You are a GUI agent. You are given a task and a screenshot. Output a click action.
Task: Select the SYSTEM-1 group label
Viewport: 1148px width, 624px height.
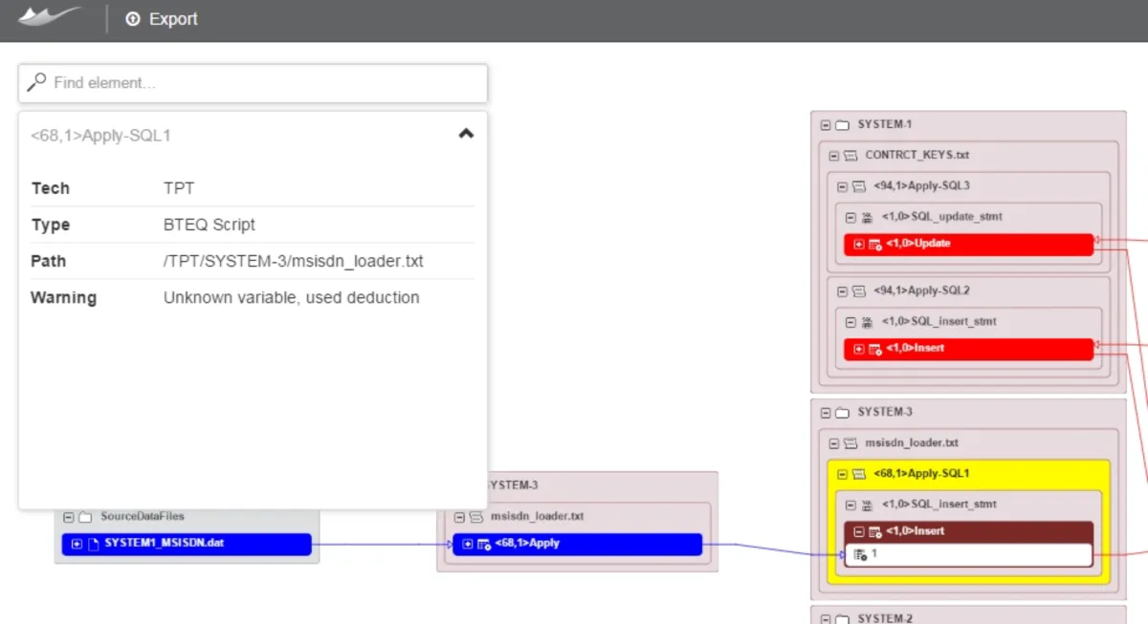click(885, 125)
